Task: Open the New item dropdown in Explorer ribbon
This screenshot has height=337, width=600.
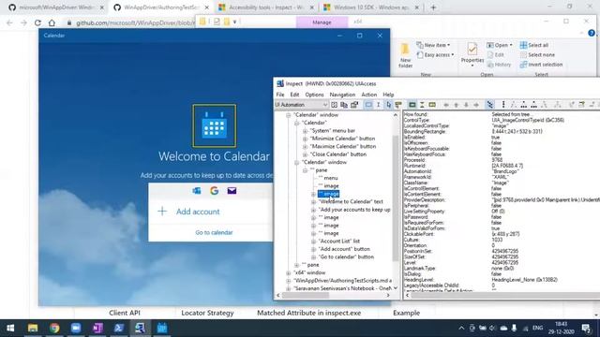Action: 433,45
